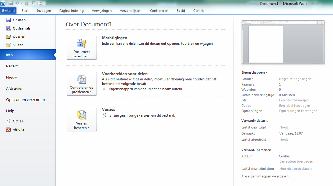The height and width of the screenshot is (186, 333).
Task: Expand the Controleren op problemen dropdown arrow
Action: click(91, 92)
